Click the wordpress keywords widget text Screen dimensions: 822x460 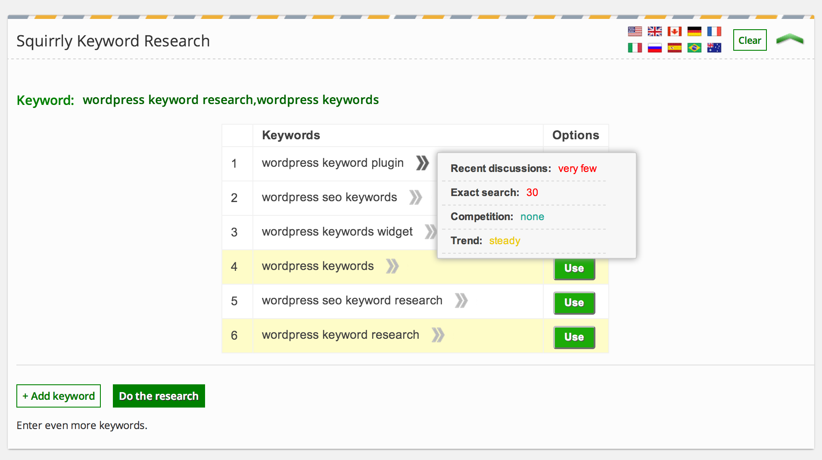(337, 232)
